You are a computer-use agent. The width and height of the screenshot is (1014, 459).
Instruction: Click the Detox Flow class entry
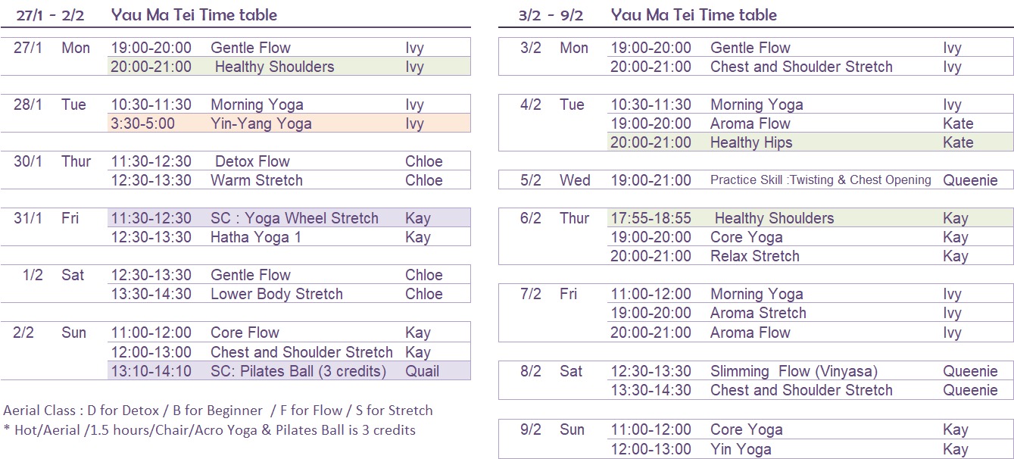(x=252, y=161)
